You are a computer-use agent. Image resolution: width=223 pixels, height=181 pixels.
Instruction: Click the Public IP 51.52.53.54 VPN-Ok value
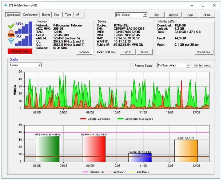click(128, 45)
